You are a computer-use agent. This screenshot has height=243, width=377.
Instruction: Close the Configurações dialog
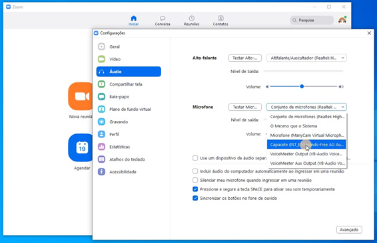tap(369, 33)
